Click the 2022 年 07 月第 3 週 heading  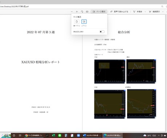pos(41,32)
